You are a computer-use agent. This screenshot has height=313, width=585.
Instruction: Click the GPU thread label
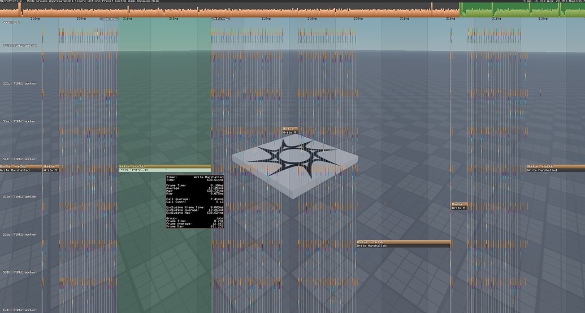(11, 23)
